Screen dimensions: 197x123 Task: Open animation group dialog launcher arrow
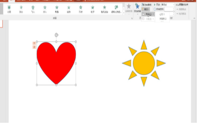click(x=132, y=18)
